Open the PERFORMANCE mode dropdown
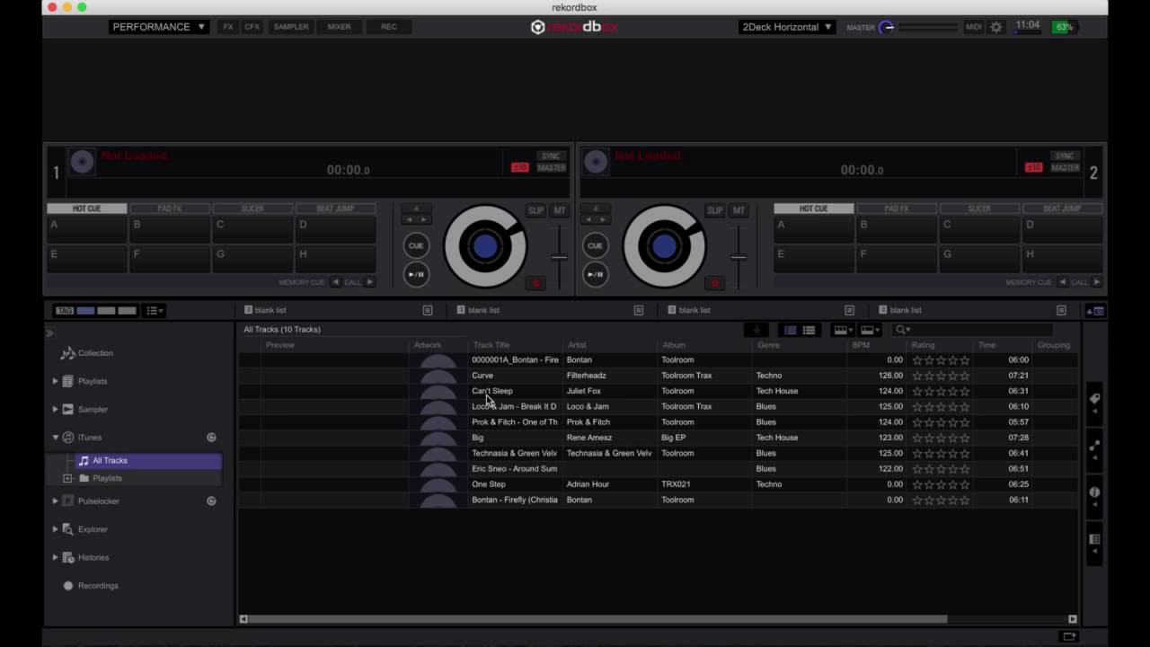The height and width of the screenshot is (647, 1150). [159, 27]
